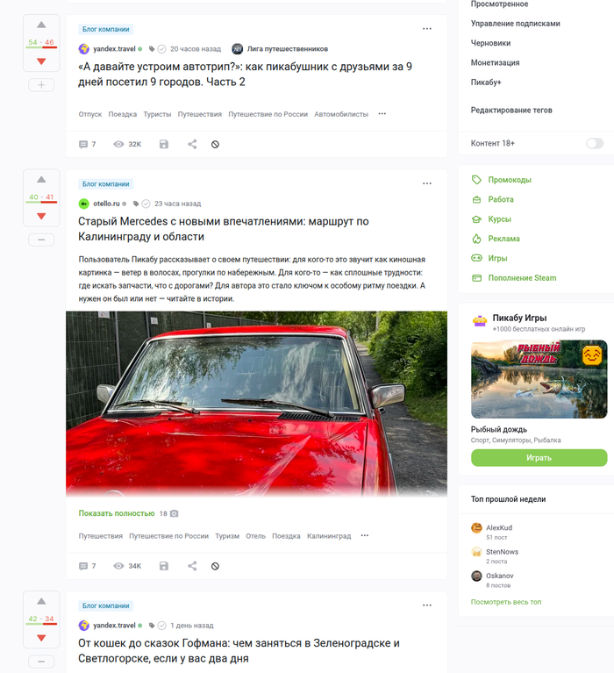The height and width of the screenshot is (673, 614).
Task: Show more tags on the autotrip post
Action: 382,114
